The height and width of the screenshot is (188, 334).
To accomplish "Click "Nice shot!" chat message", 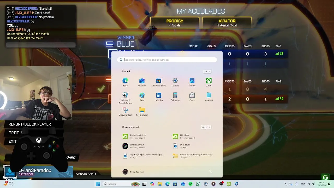I will point(45,9).
